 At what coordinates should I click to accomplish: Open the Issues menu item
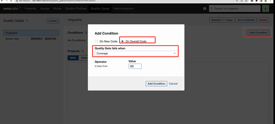45,8
